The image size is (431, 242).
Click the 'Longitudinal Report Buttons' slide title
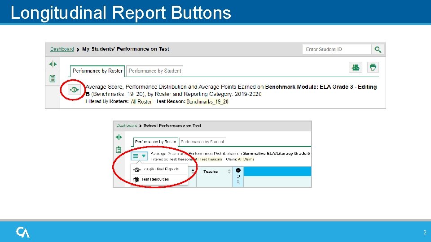tap(121, 13)
